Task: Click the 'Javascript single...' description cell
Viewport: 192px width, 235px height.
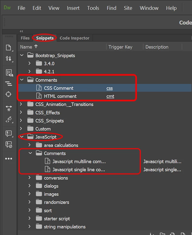Action: point(162,170)
